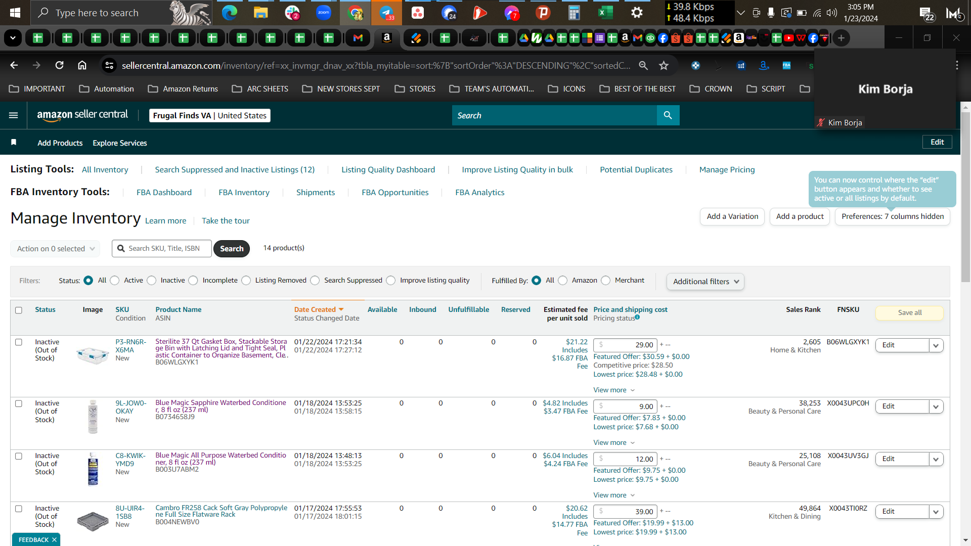Image resolution: width=971 pixels, height=546 pixels.
Task: Focus Search SKU, Title, ISBN field
Action: click(x=162, y=248)
